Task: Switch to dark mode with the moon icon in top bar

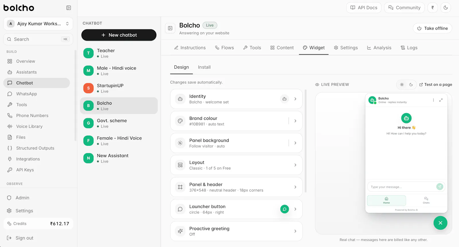Action: pos(446,8)
